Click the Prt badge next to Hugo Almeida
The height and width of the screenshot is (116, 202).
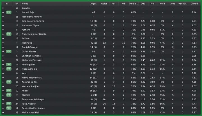point(9,69)
